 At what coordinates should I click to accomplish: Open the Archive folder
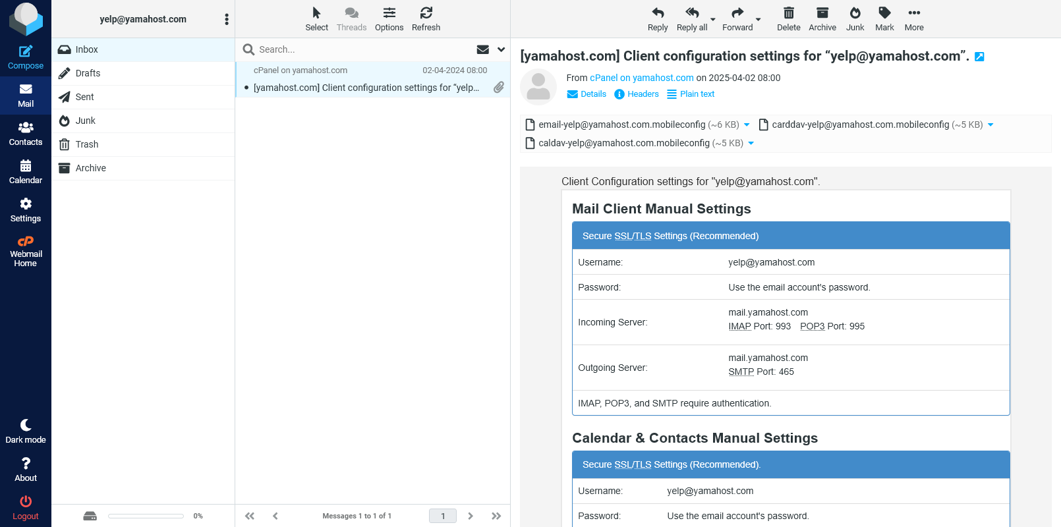(x=143, y=168)
